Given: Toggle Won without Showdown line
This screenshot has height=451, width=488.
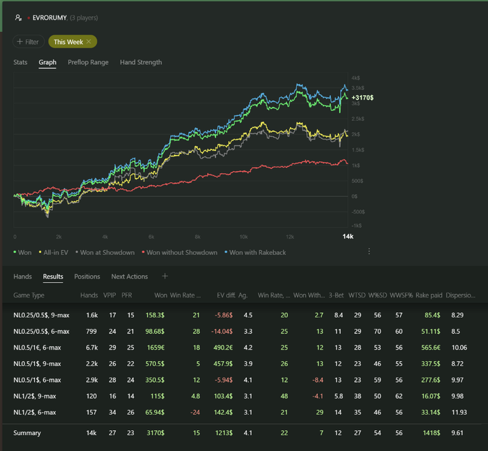Looking at the screenshot, I should (x=179, y=252).
